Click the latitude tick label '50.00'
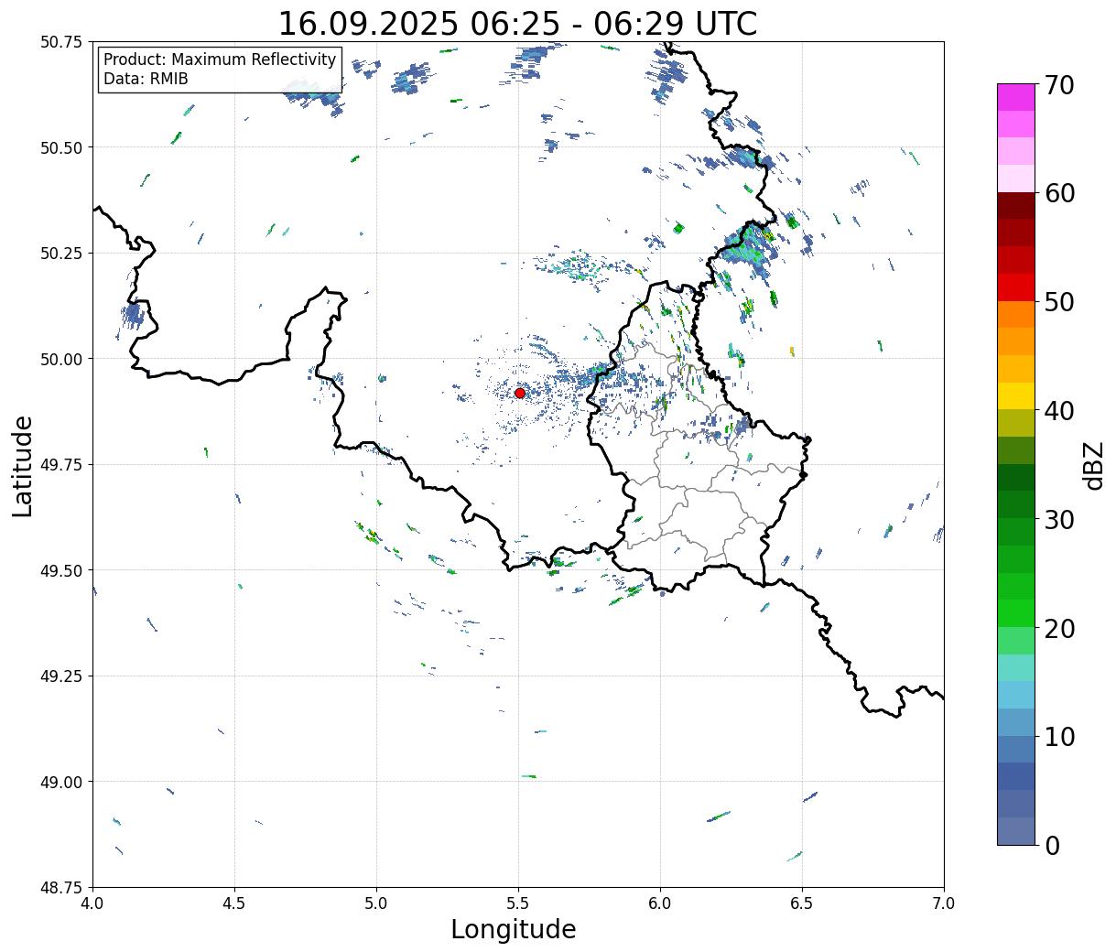Viewport: 1116px width, 952px height. 61,359
